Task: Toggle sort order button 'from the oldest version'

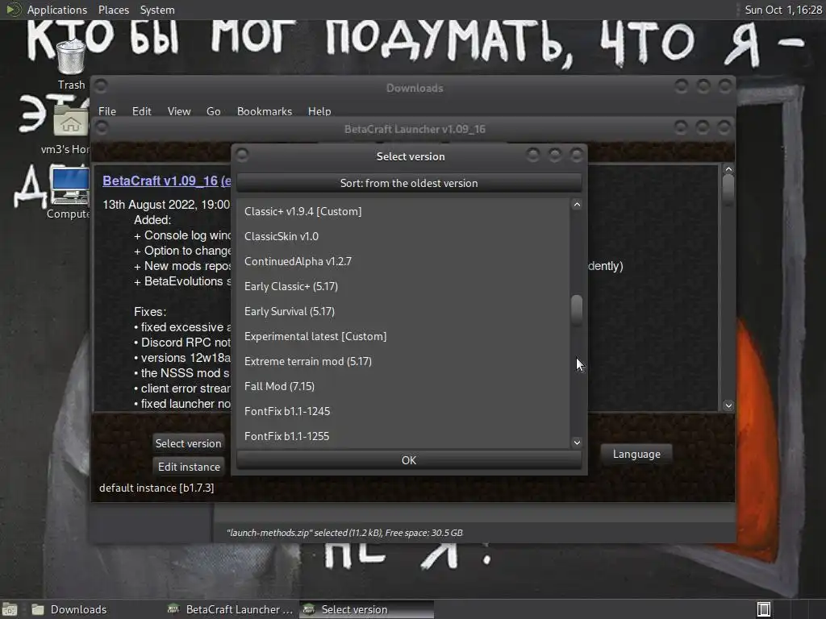Action: tap(409, 183)
